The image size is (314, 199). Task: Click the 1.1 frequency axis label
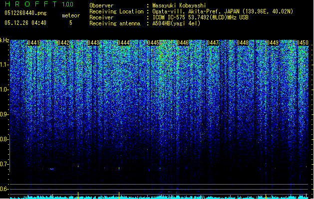click(4, 65)
